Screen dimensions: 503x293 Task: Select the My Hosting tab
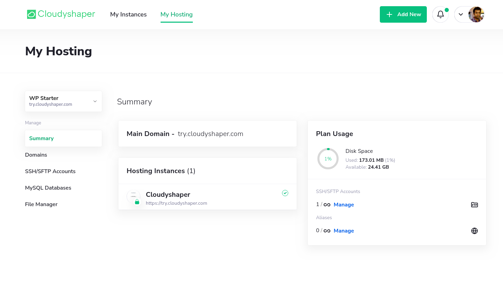click(176, 14)
